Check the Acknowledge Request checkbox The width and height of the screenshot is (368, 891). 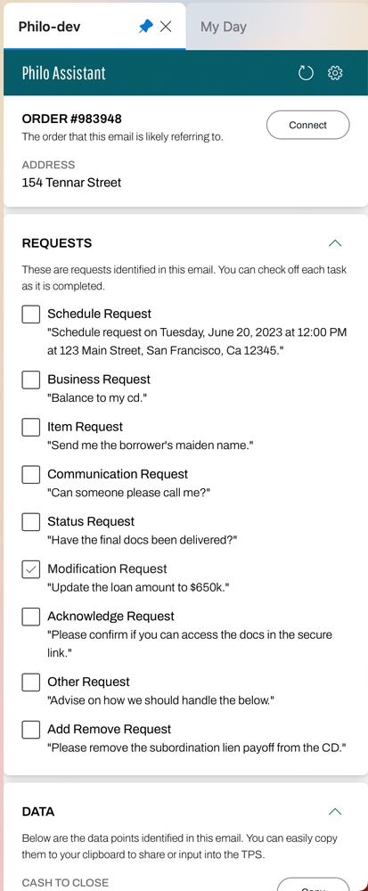(30, 616)
